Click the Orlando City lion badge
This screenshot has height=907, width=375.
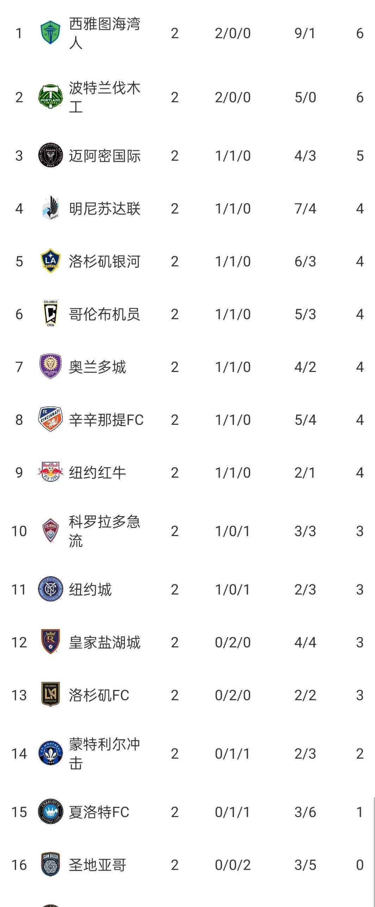point(50,367)
